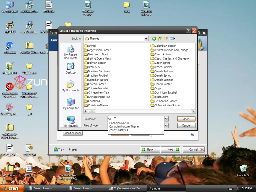Image resolution: width=256 pixels, height=192 pixels.
Task: Click Preset in nLite window
Action: pos(73,149)
